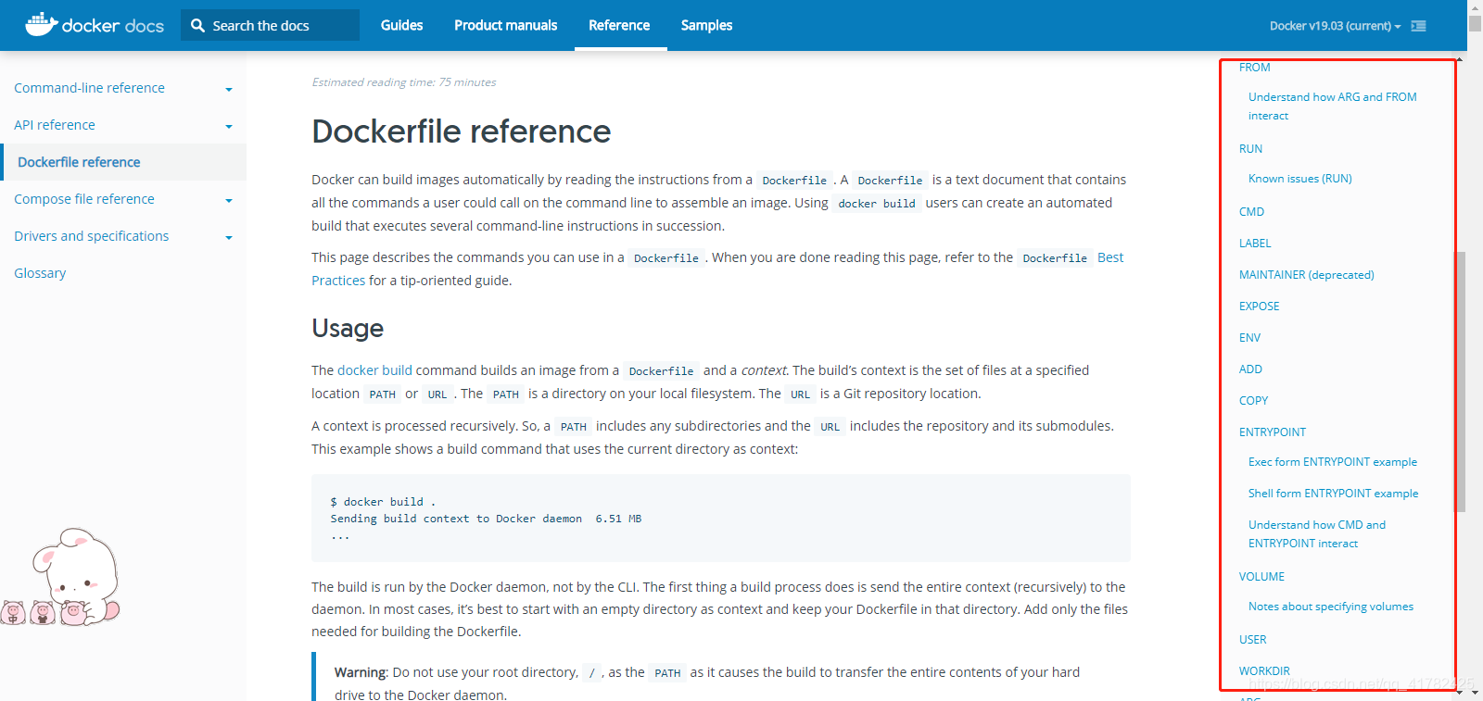This screenshot has width=1483, height=701.
Task: Expand Compose file reference arrow
Action: point(229,201)
